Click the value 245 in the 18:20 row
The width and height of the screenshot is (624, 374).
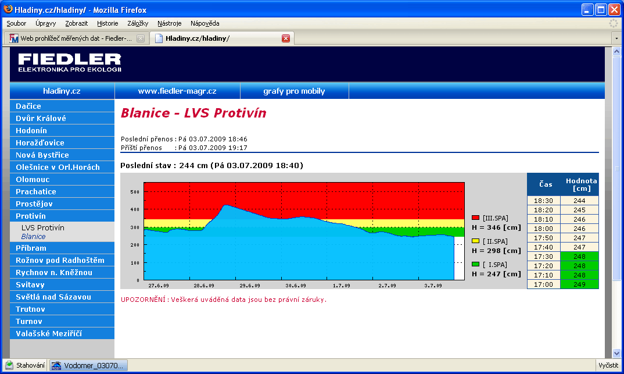(x=579, y=210)
